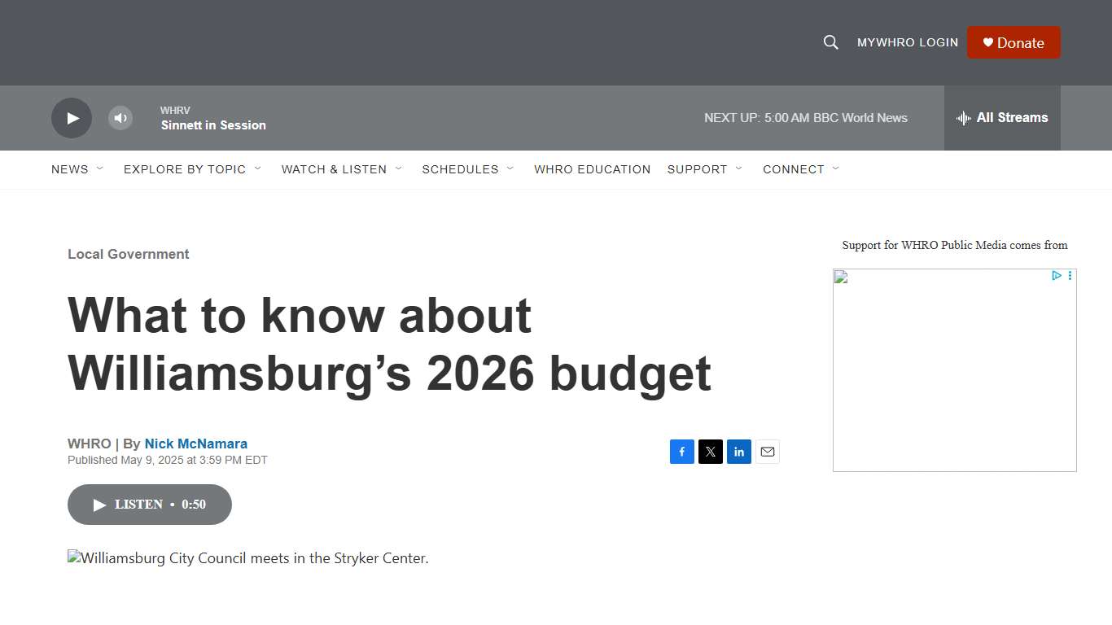
Task: Play the WHRV live stream
Action: pos(71,118)
